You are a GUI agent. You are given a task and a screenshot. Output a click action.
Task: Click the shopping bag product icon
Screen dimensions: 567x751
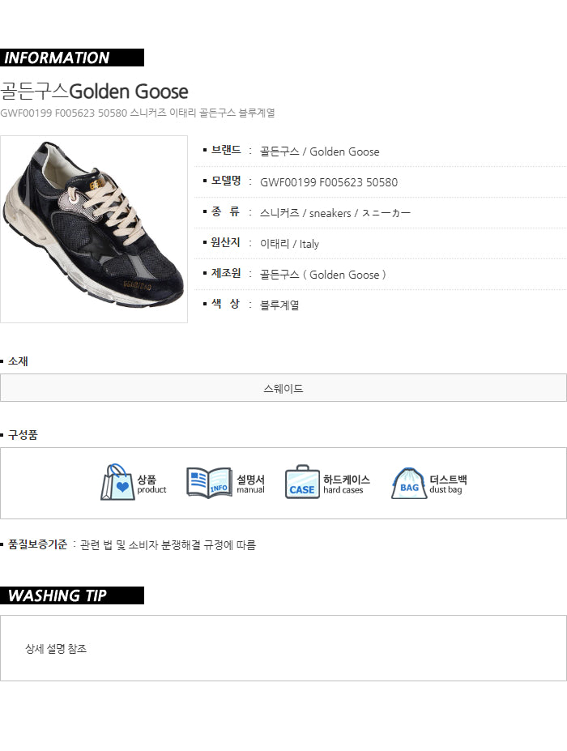117,482
